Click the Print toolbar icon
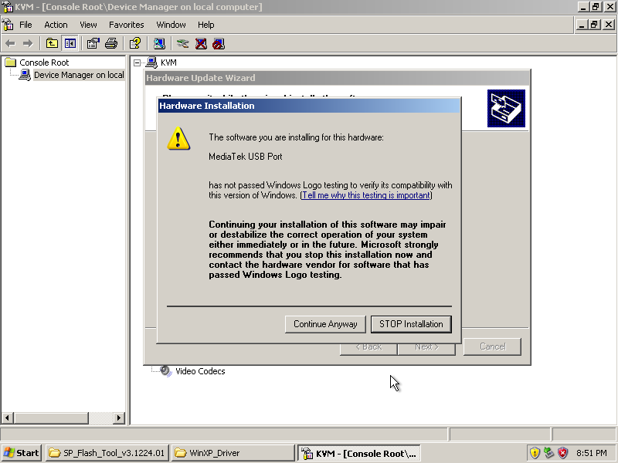This screenshot has height=463, width=618. point(111,43)
